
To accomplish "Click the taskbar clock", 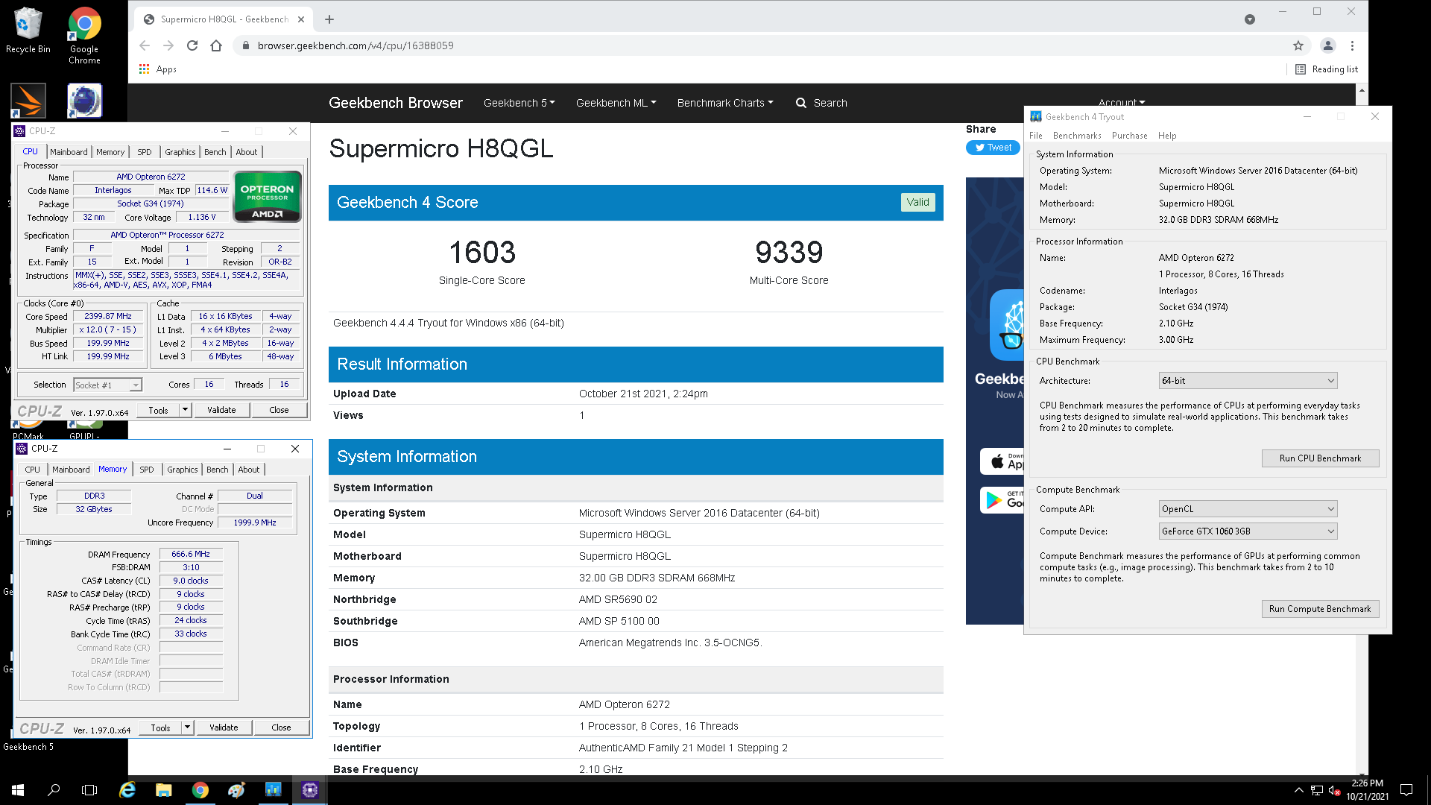I will (x=1367, y=790).
